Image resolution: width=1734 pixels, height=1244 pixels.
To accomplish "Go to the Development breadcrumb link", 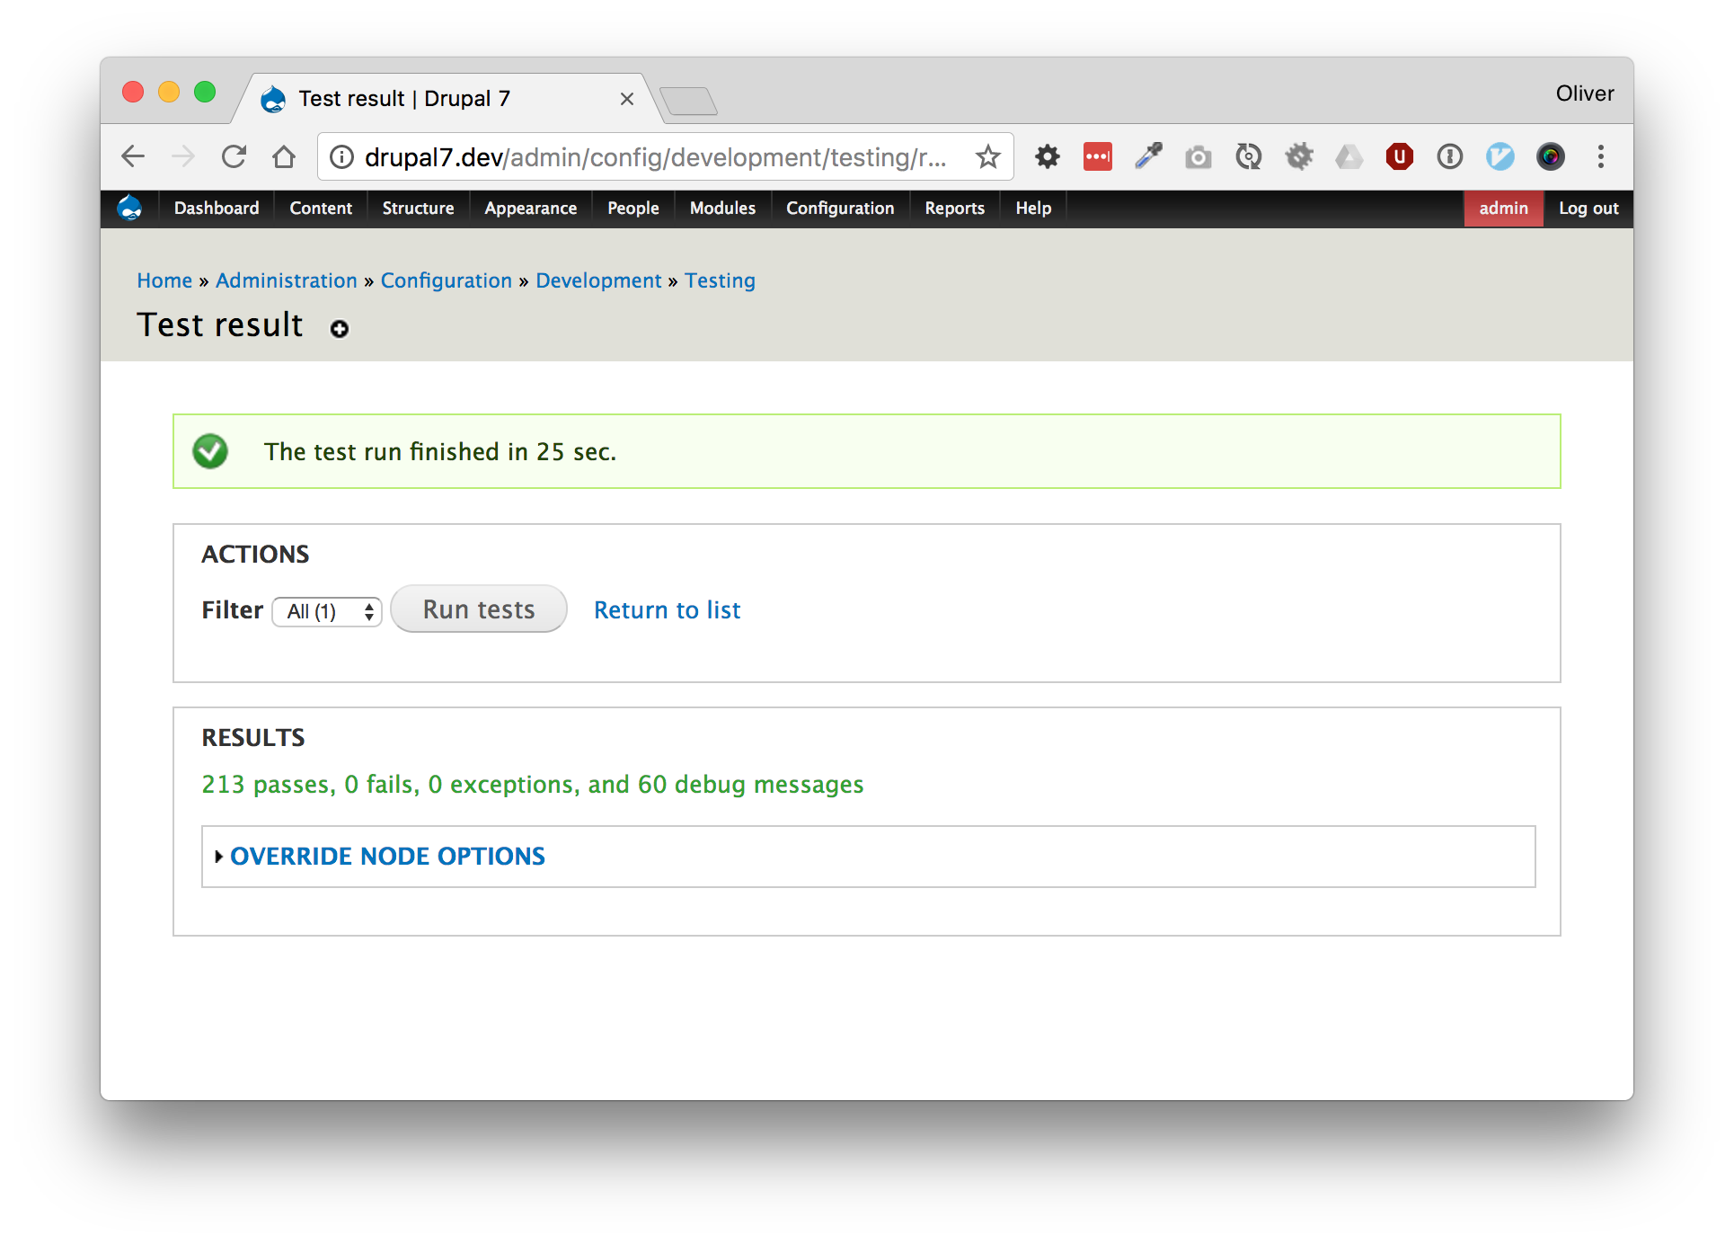I will pos(598,281).
